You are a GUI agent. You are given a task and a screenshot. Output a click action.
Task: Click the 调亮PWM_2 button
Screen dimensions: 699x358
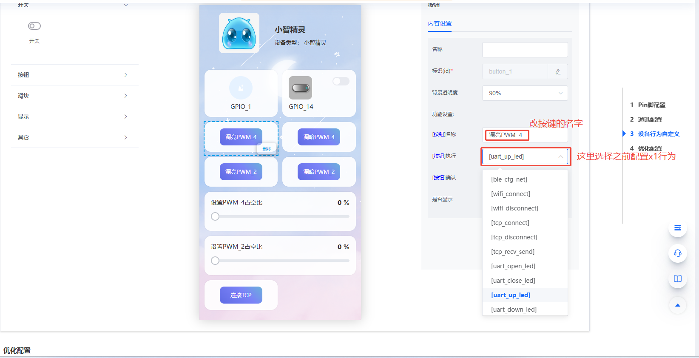pyautogui.click(x=241, y=172)
